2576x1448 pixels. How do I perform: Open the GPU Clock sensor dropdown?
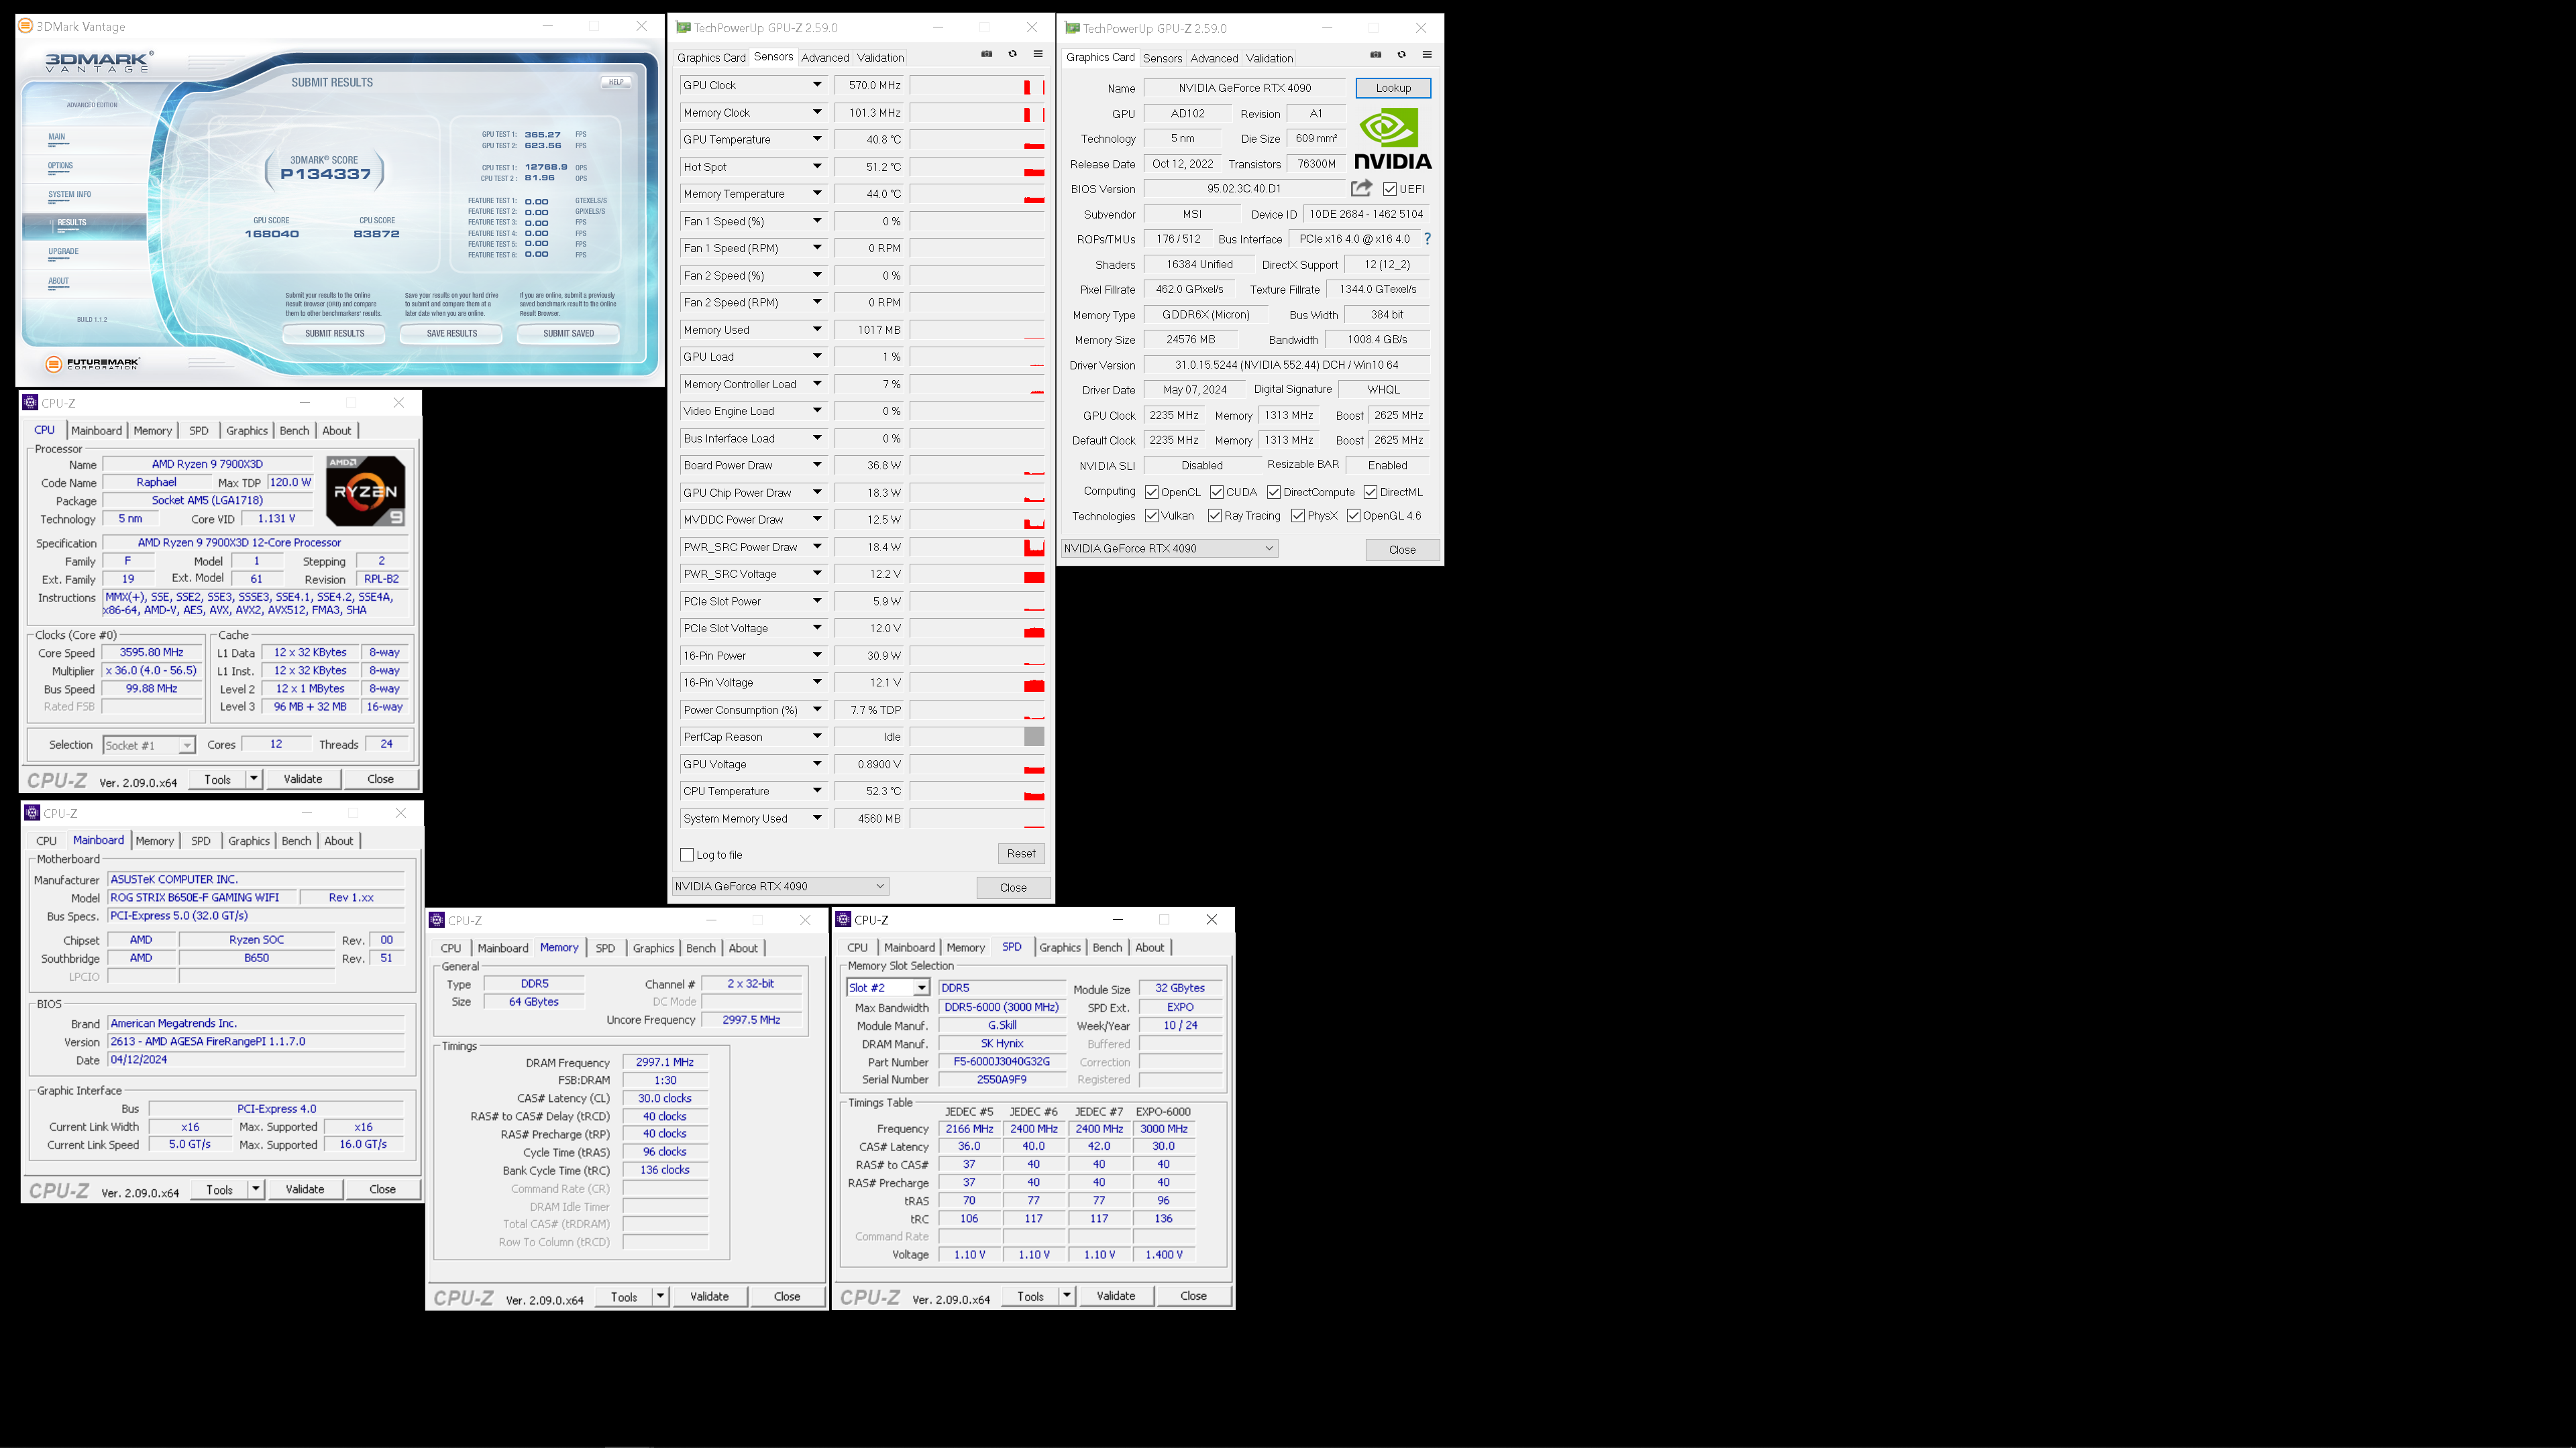pos(817,85)
